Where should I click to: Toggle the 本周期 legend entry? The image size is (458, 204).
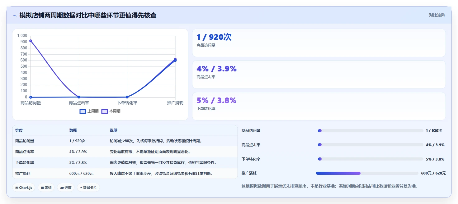[x=111, y=111]
